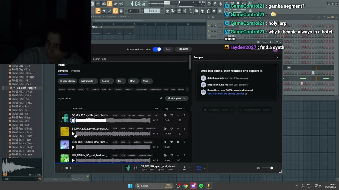
Task: Expand the Key filter dropdown
Action: click(x=121, y=81)
